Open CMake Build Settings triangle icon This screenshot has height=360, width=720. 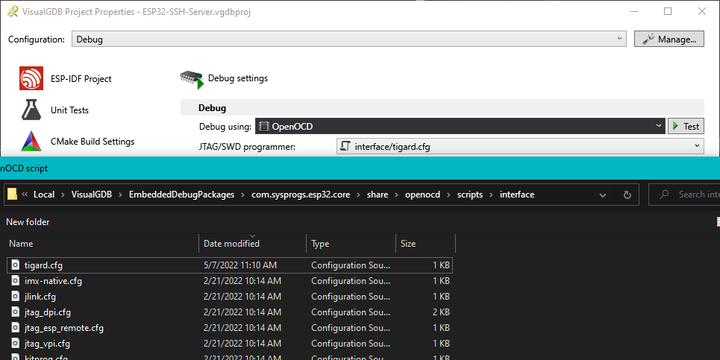(31, 142)
